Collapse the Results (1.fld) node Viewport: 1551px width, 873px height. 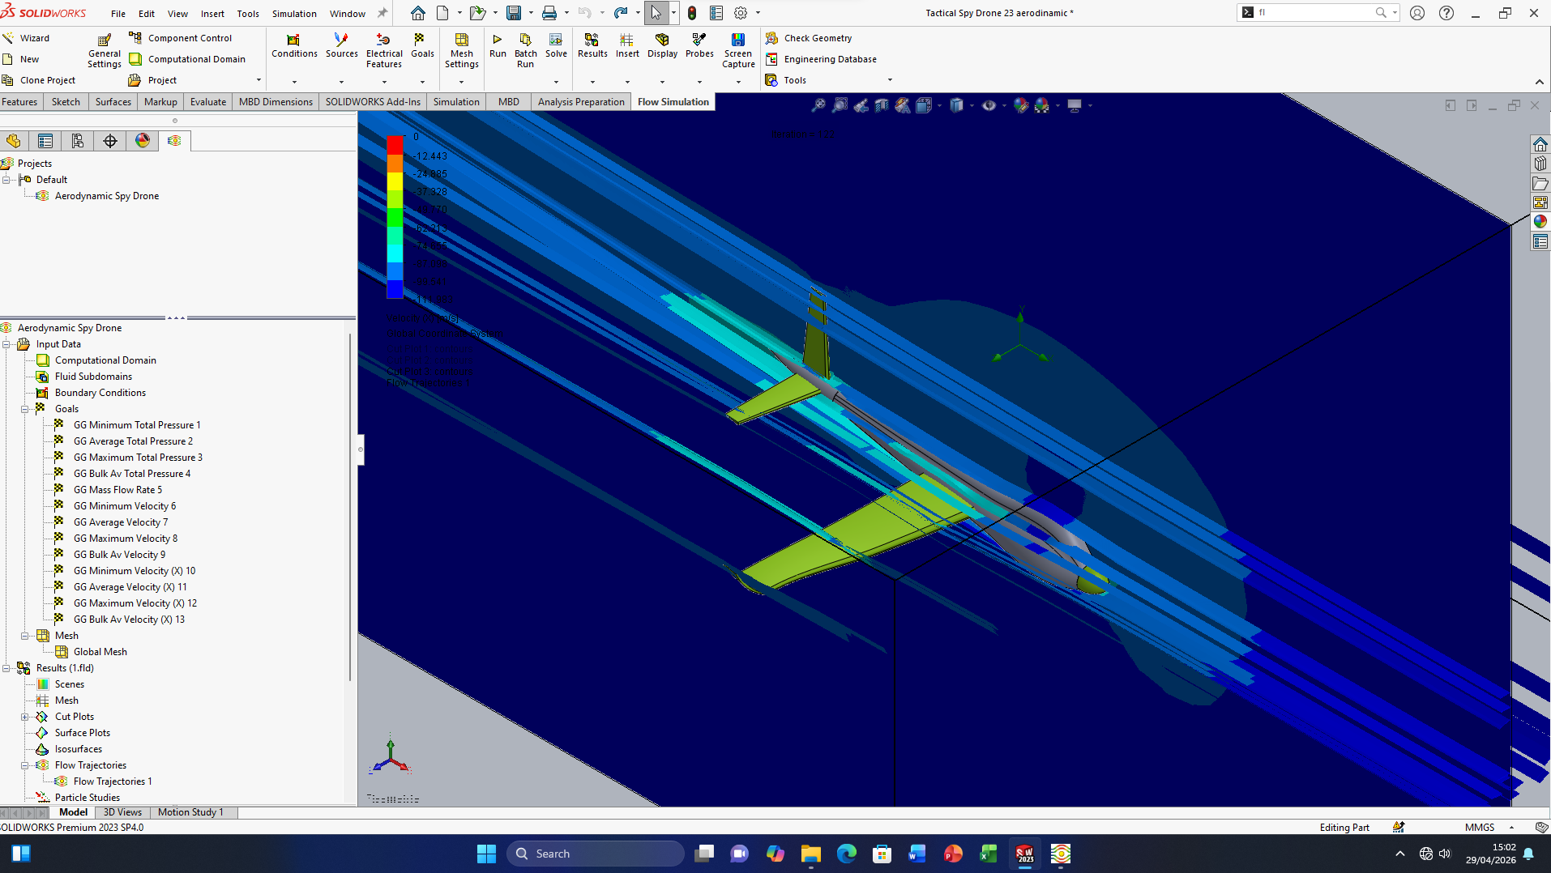click(x=6, y=668)
